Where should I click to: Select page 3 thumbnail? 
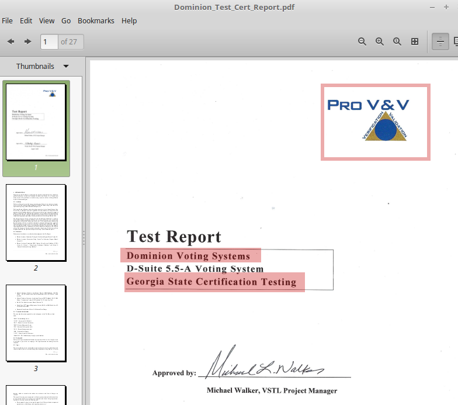click(x=36, y=323)
